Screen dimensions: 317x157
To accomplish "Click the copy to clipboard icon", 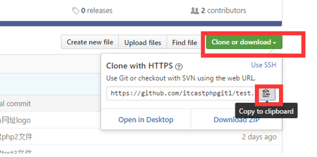I will click(x=267, y=93).
